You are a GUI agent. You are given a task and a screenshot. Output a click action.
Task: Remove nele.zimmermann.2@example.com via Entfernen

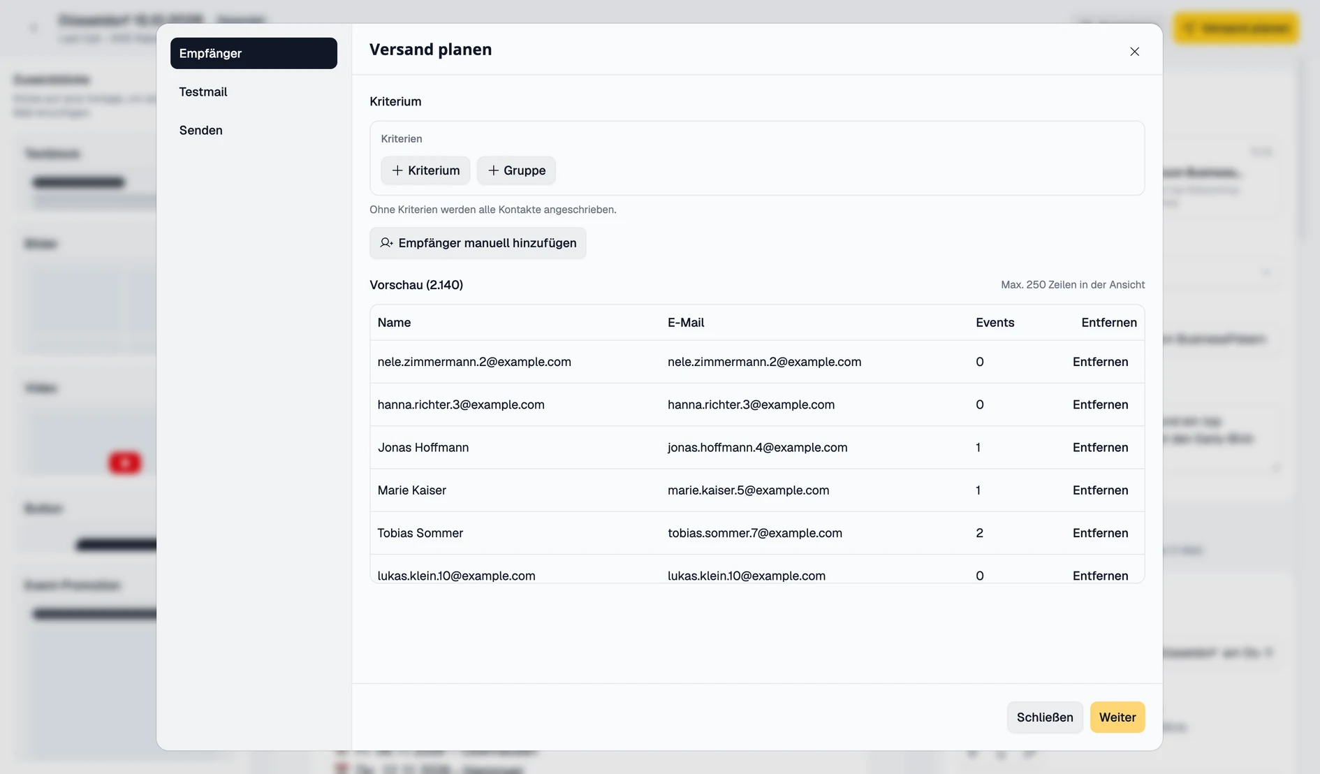pos(1100,362)
